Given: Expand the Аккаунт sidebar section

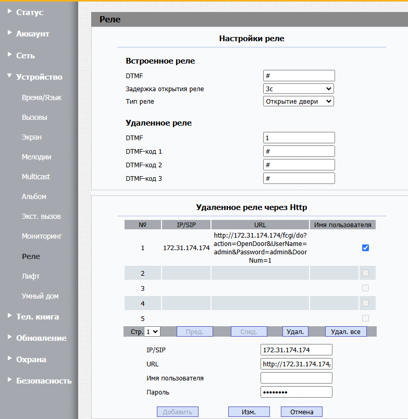Looking at the screenshot, I should (x=32, y=34).
